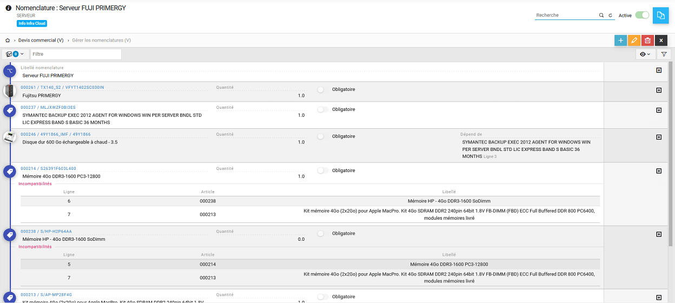Image resolution: width=675 pixels, height=303 pixels.
Task: Click the blue duplicate button
Action: tap(660, 16)
